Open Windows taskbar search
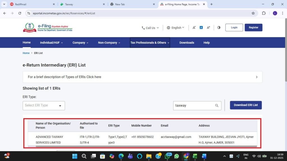The image size is (287, 161). pos(84,156)
